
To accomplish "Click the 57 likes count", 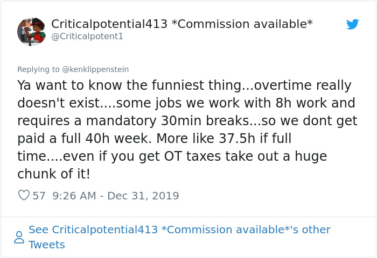I will point(39,196).
